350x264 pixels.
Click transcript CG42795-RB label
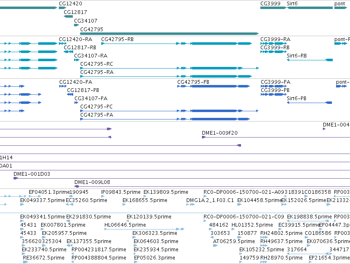point(117,39)
